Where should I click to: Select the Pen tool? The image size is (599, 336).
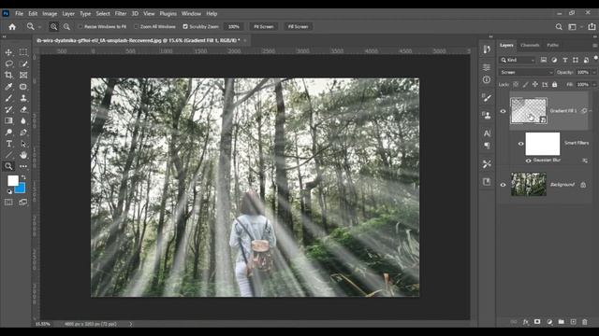point(23,133)
